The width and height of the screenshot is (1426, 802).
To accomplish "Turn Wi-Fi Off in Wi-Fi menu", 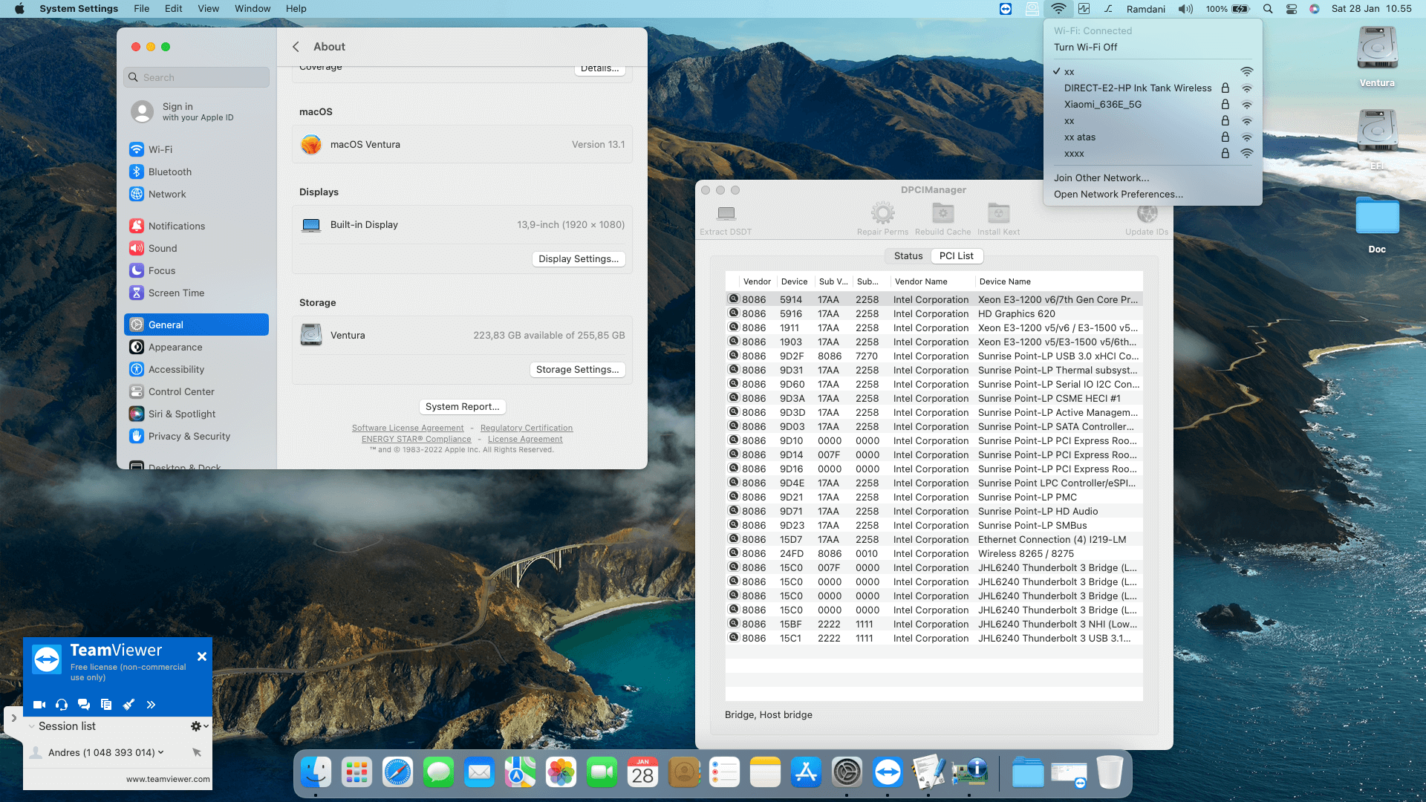I will [1085, 47].
